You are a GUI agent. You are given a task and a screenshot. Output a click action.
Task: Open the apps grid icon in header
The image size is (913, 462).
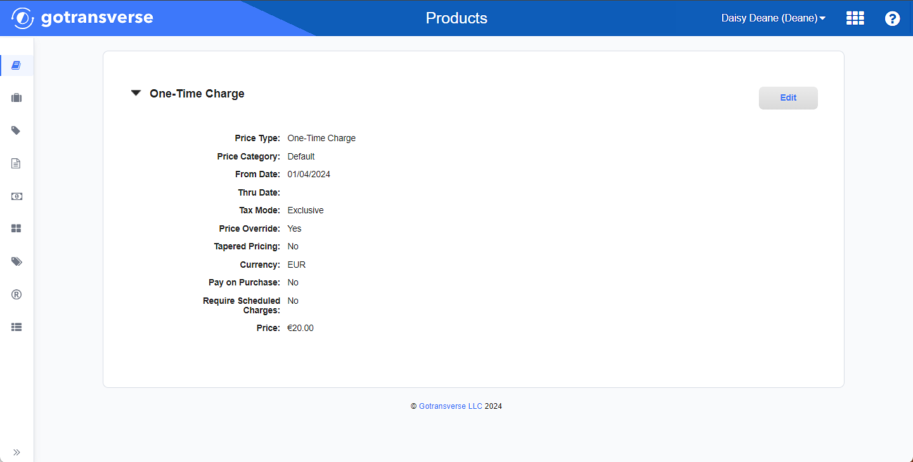855,18
